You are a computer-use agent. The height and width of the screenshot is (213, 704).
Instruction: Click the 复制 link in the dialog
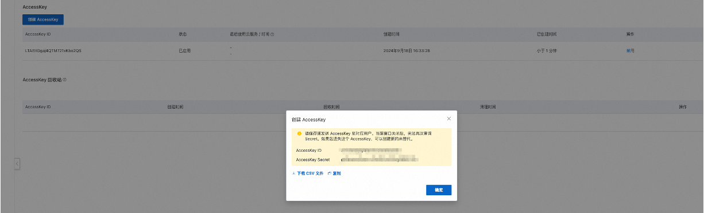click(x=336, y=173)
